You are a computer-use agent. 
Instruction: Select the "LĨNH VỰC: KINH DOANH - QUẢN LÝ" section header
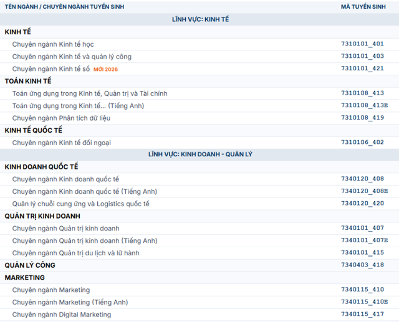point(200,154)
